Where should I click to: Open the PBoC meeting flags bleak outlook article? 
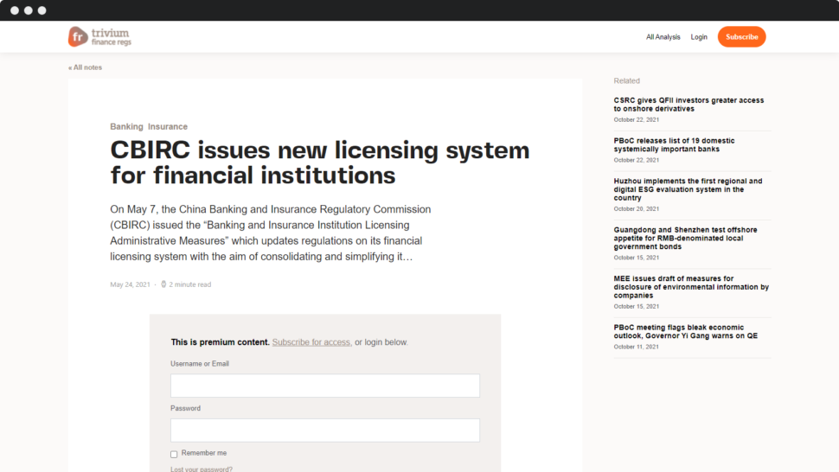[685, 331]
